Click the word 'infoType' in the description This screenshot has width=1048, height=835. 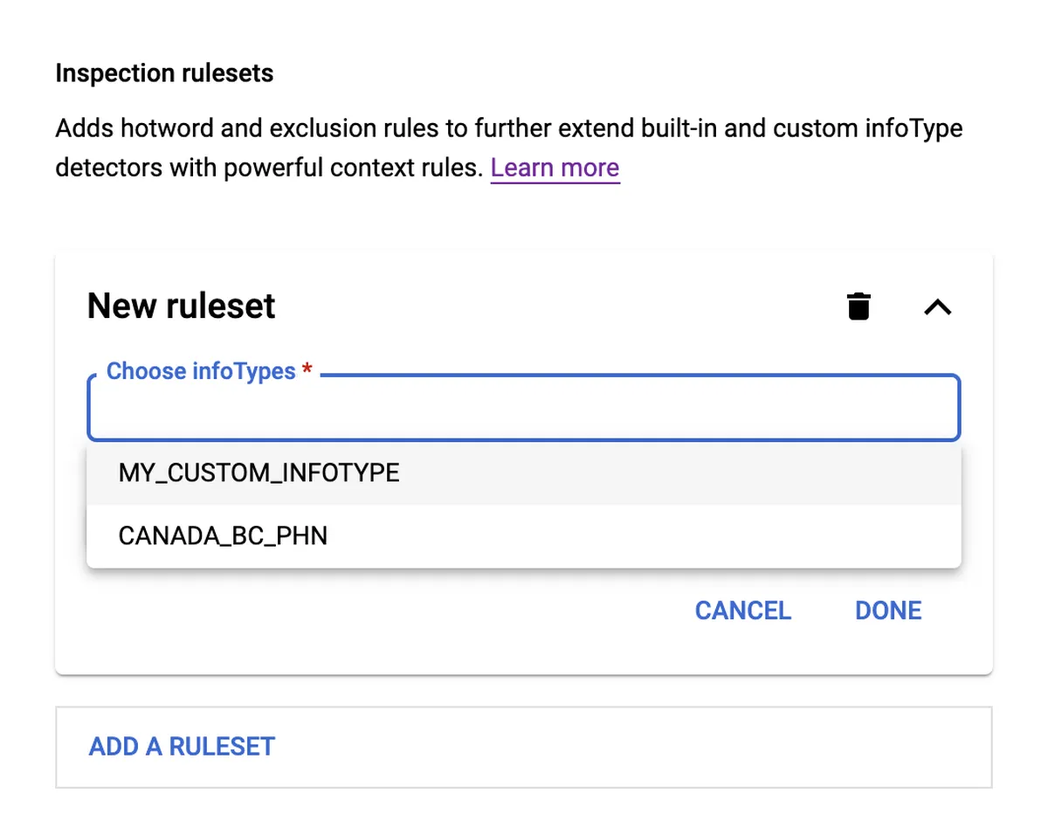point(917,129)
